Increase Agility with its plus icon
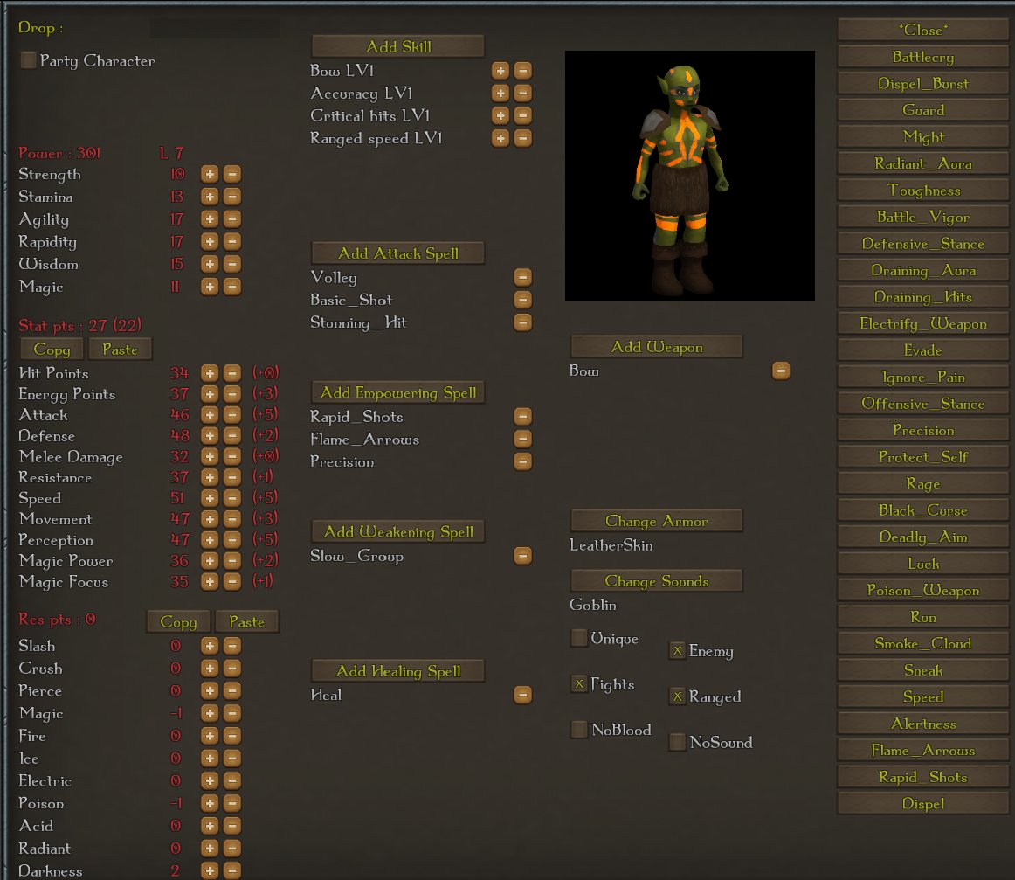This screenshot has width=1015, height=880. coord(209,218)
